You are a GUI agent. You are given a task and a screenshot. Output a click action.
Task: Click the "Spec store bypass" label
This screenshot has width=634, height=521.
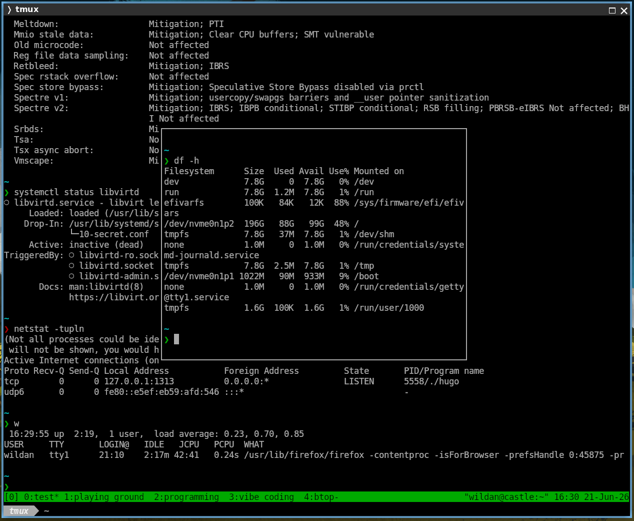(x=59, y=87)
